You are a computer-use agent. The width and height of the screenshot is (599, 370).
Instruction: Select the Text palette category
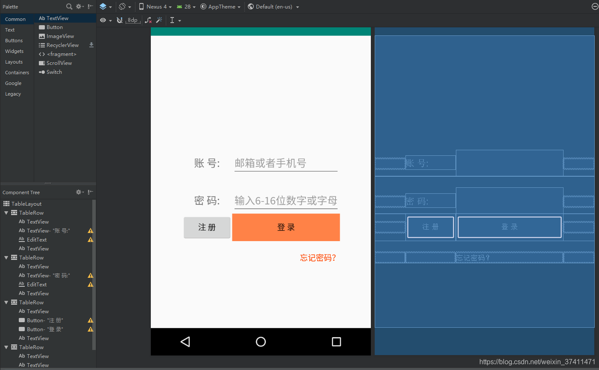(17, 30)
